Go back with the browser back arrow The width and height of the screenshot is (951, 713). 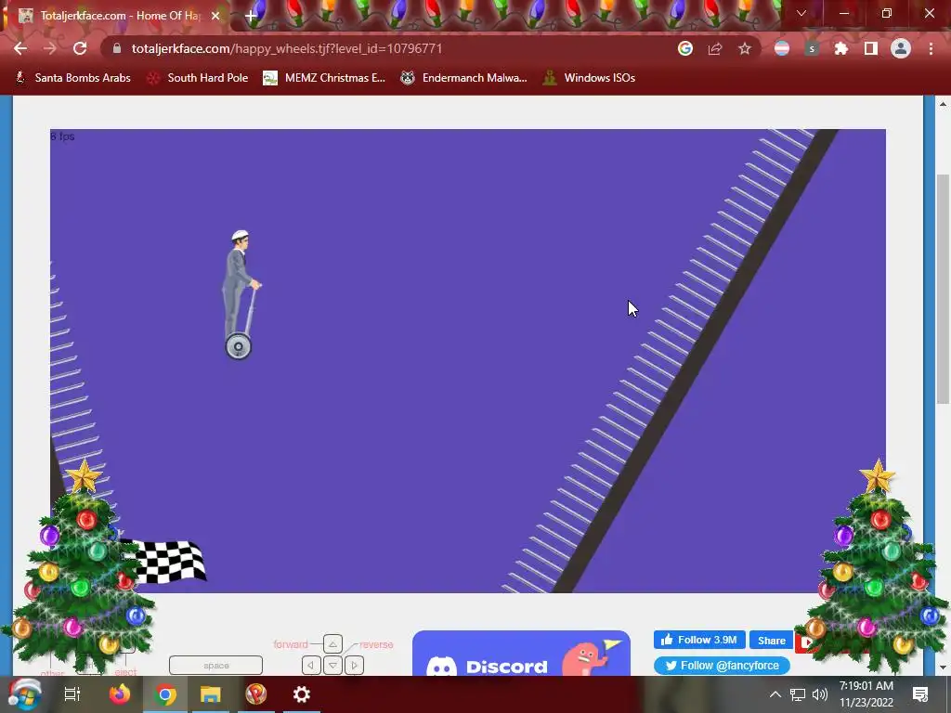[20, 48]
